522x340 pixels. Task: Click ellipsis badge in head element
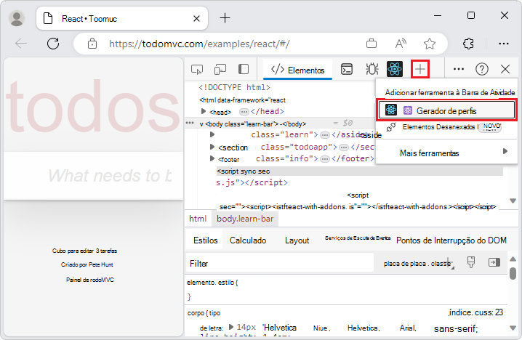pyautogui.click(x=244, y=111)
